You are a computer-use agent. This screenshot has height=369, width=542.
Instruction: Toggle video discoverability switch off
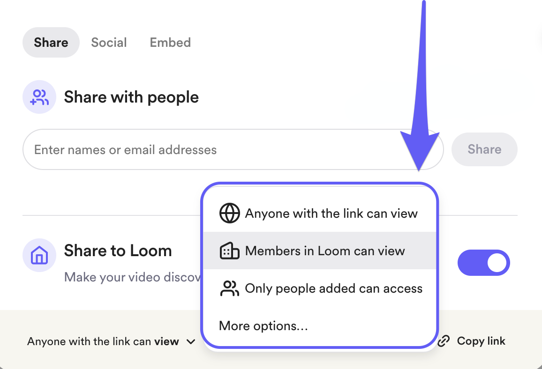pos(484,263)
